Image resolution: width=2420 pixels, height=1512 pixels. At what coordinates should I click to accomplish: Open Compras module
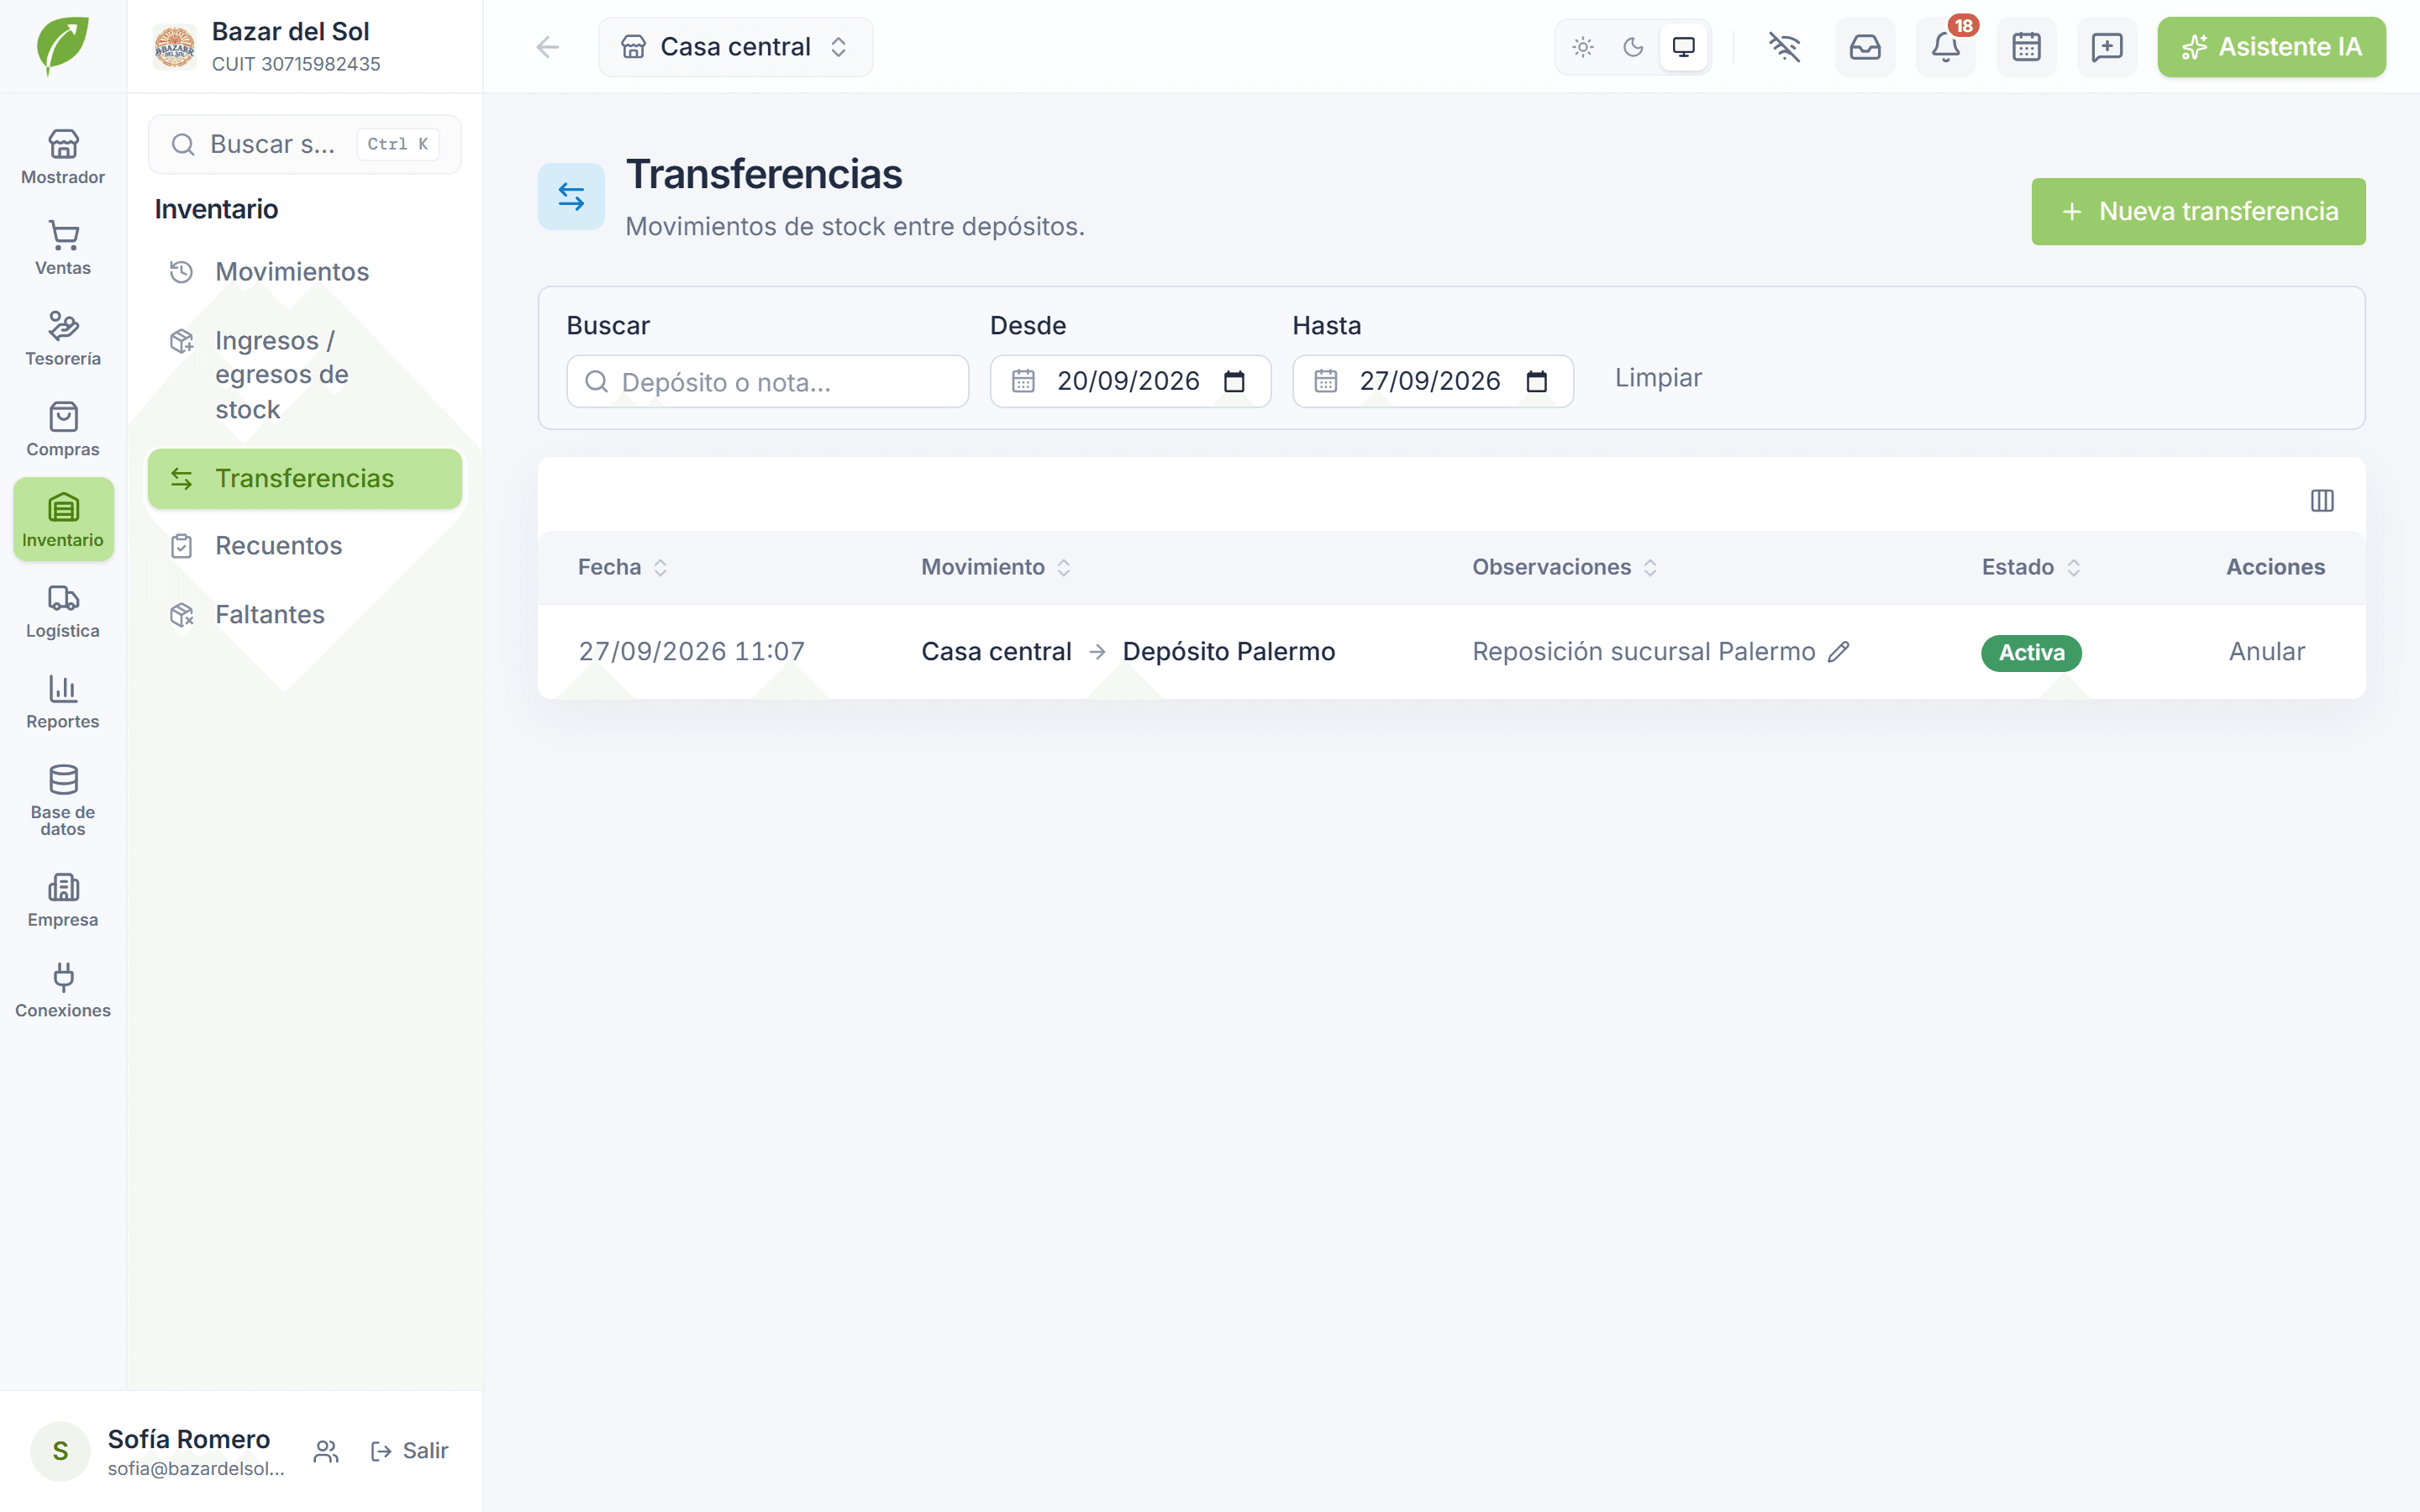(x=63, y=429)
